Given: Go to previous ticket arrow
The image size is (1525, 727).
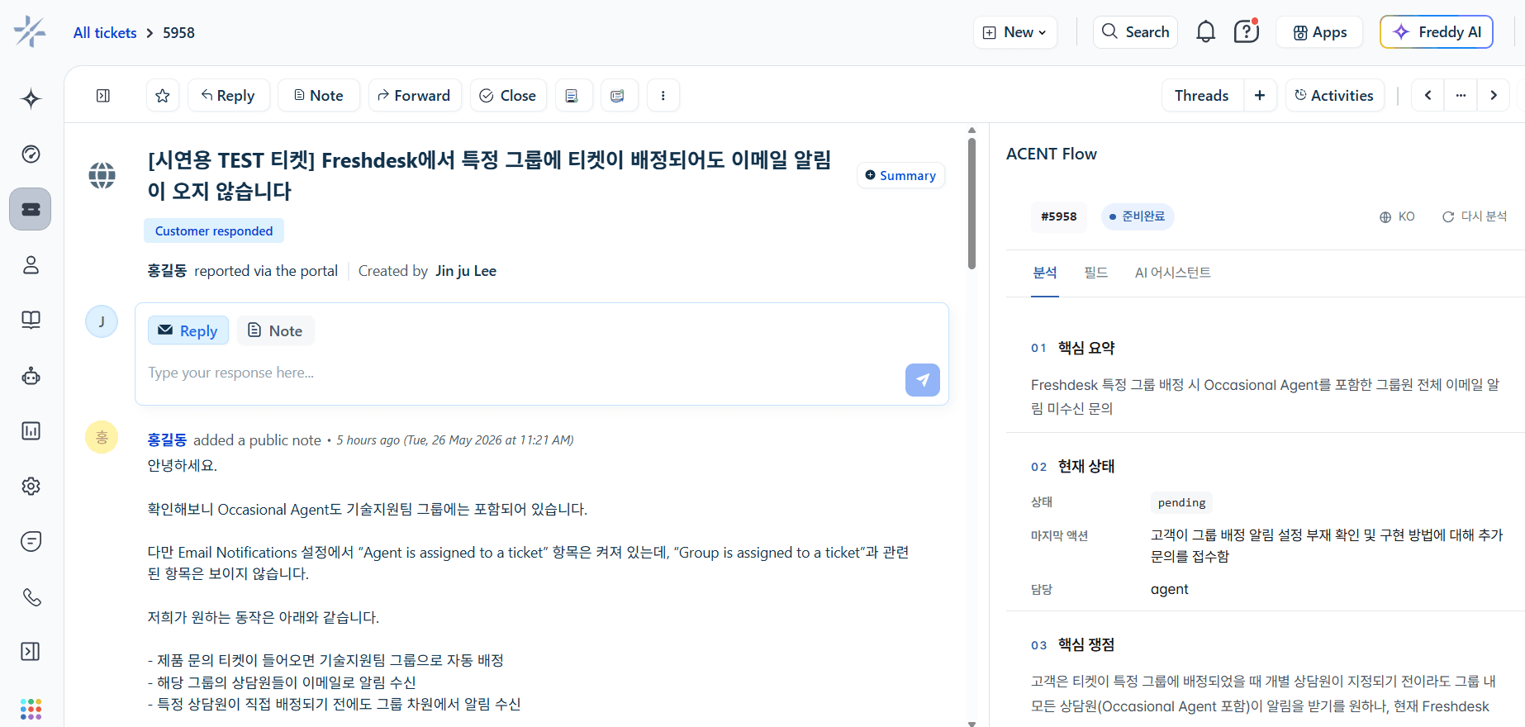Looking at the screenshot, I should 1428,96.
